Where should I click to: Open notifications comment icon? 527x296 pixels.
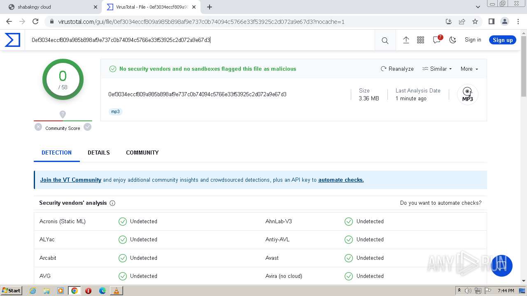pos(437,40)
